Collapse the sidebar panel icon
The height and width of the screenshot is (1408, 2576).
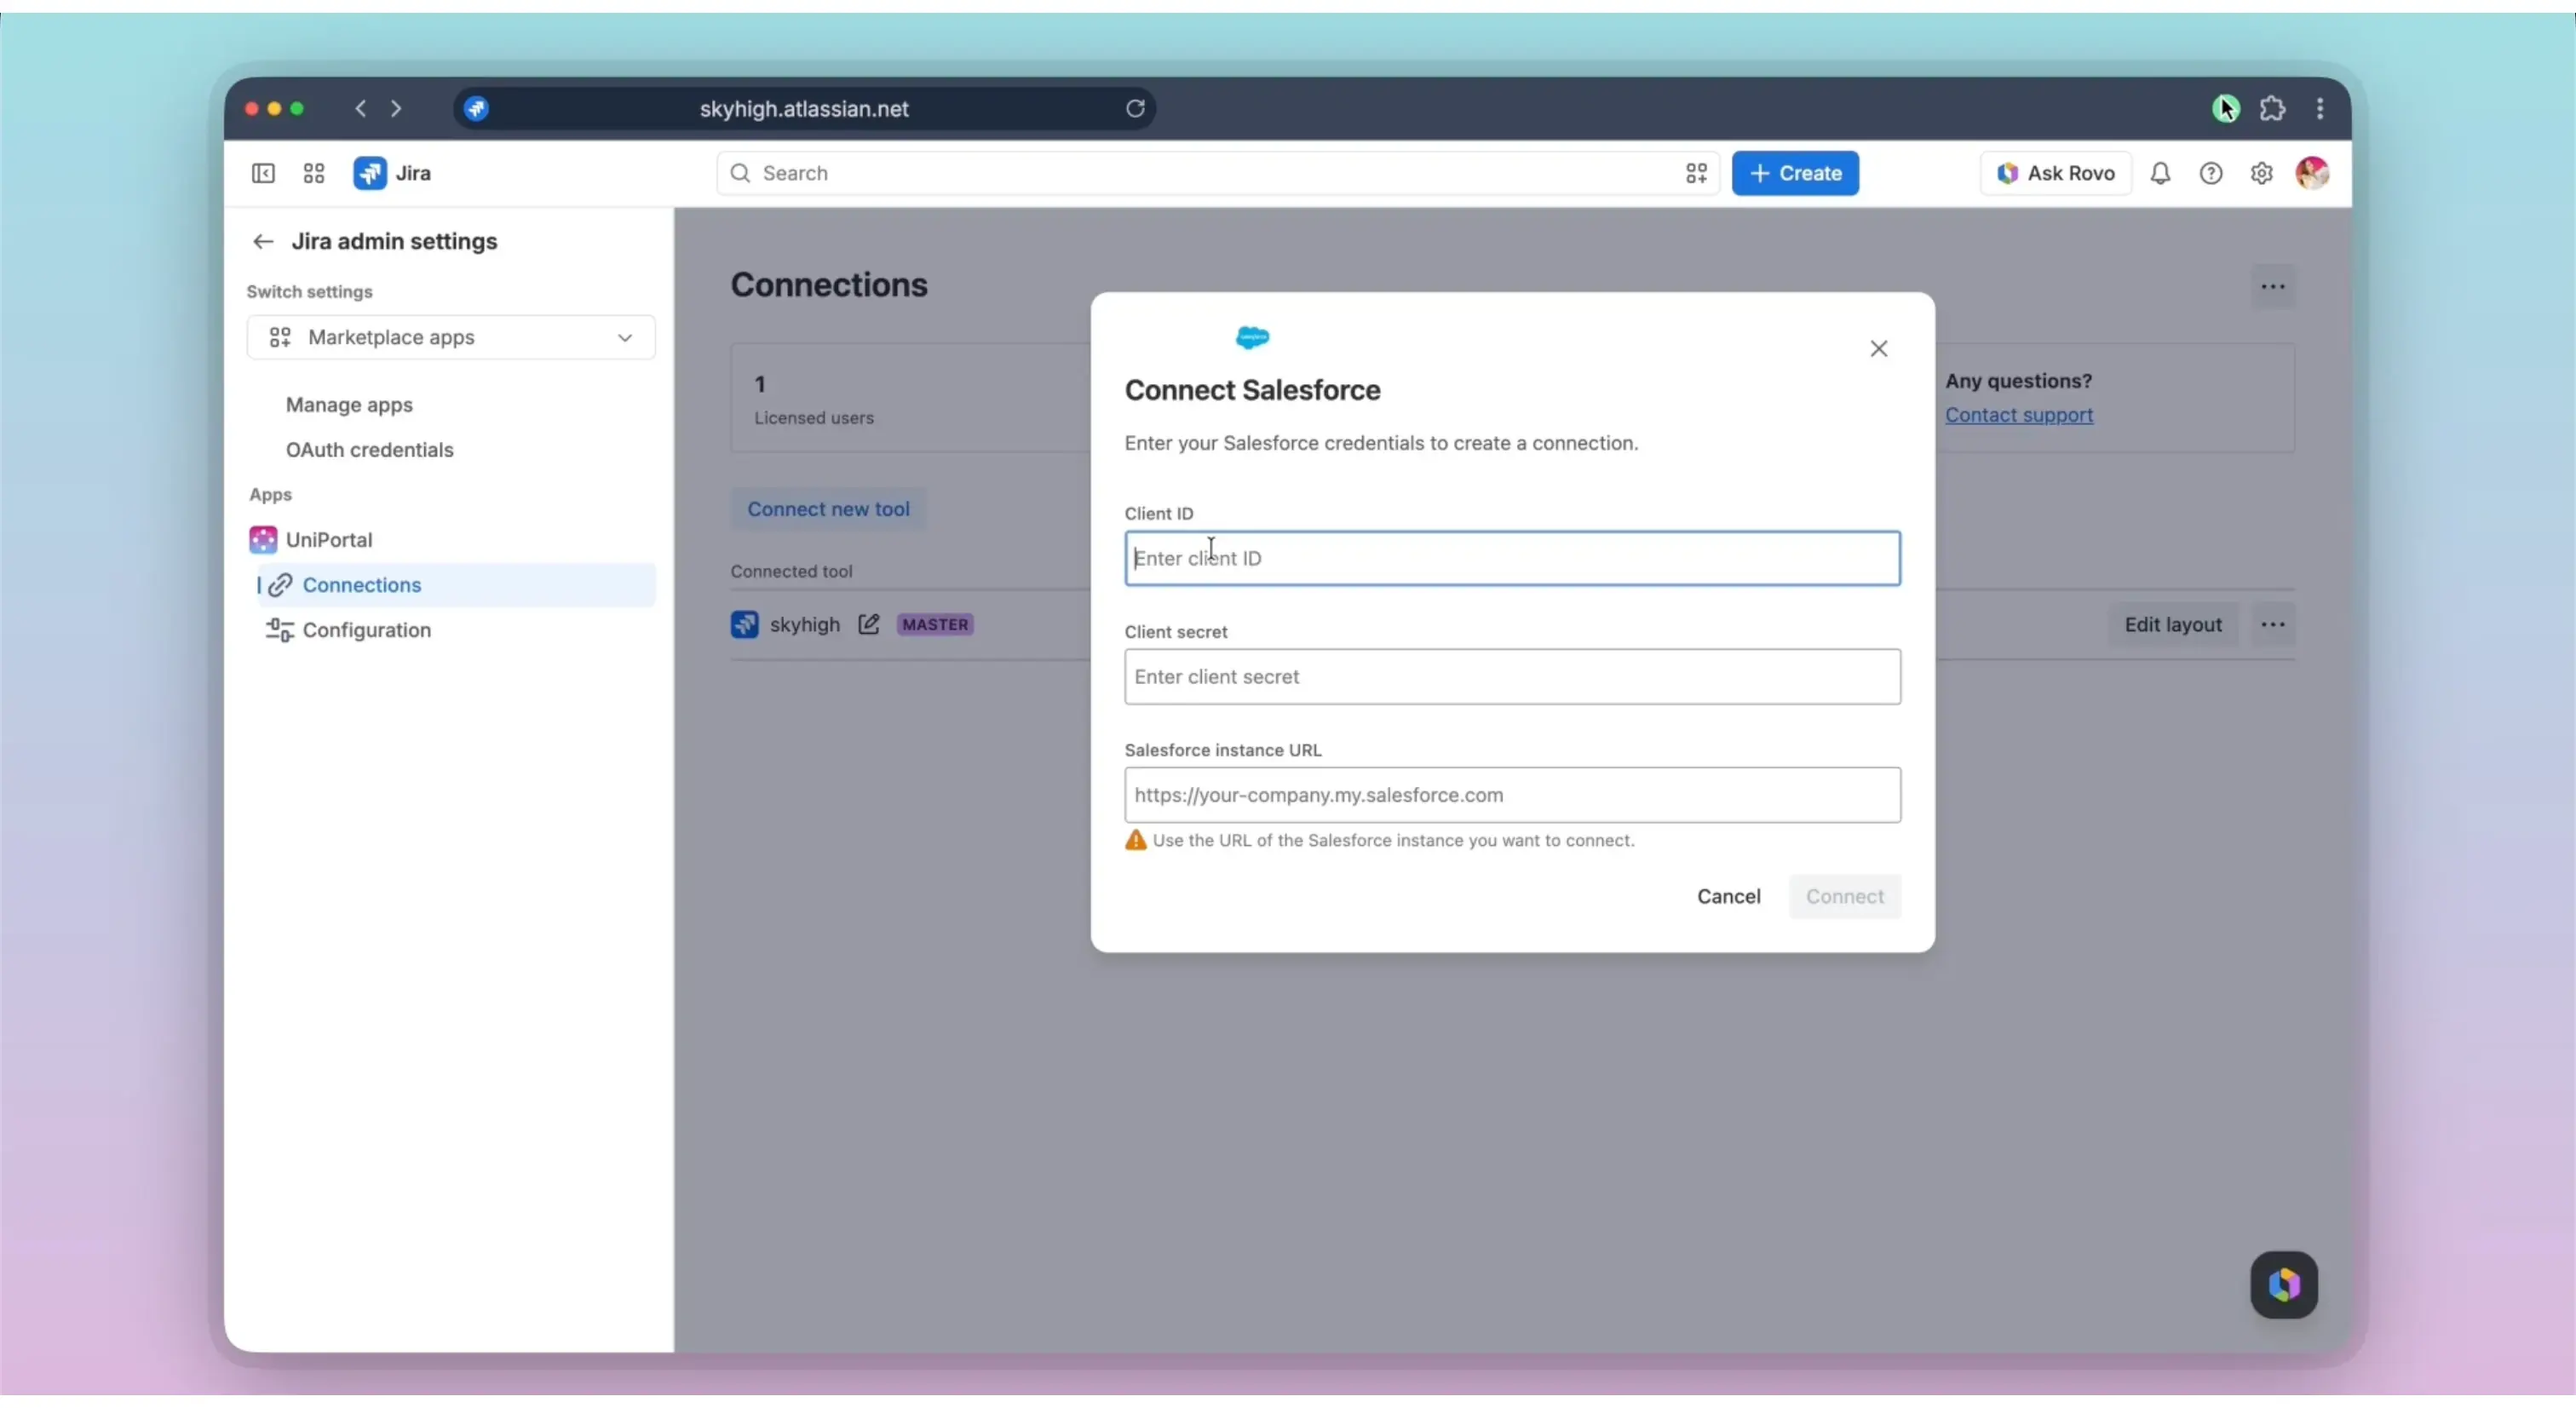click(x=263, y=174)
